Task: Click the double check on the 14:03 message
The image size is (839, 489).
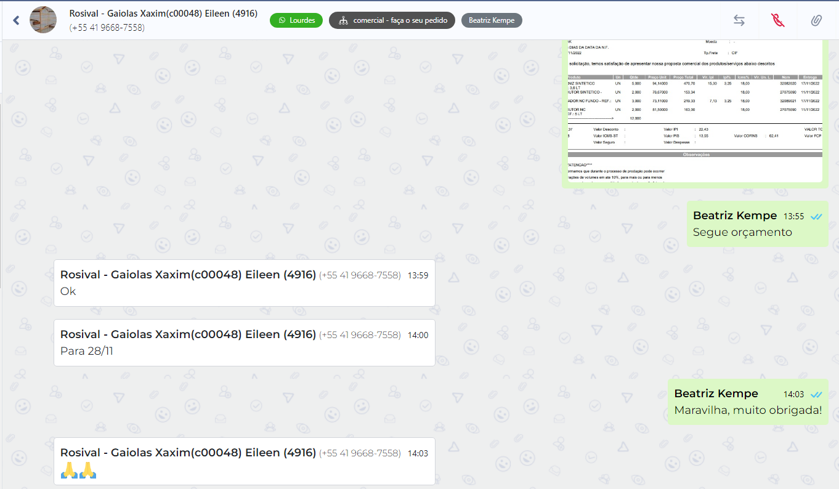Action: click(816, 394)
